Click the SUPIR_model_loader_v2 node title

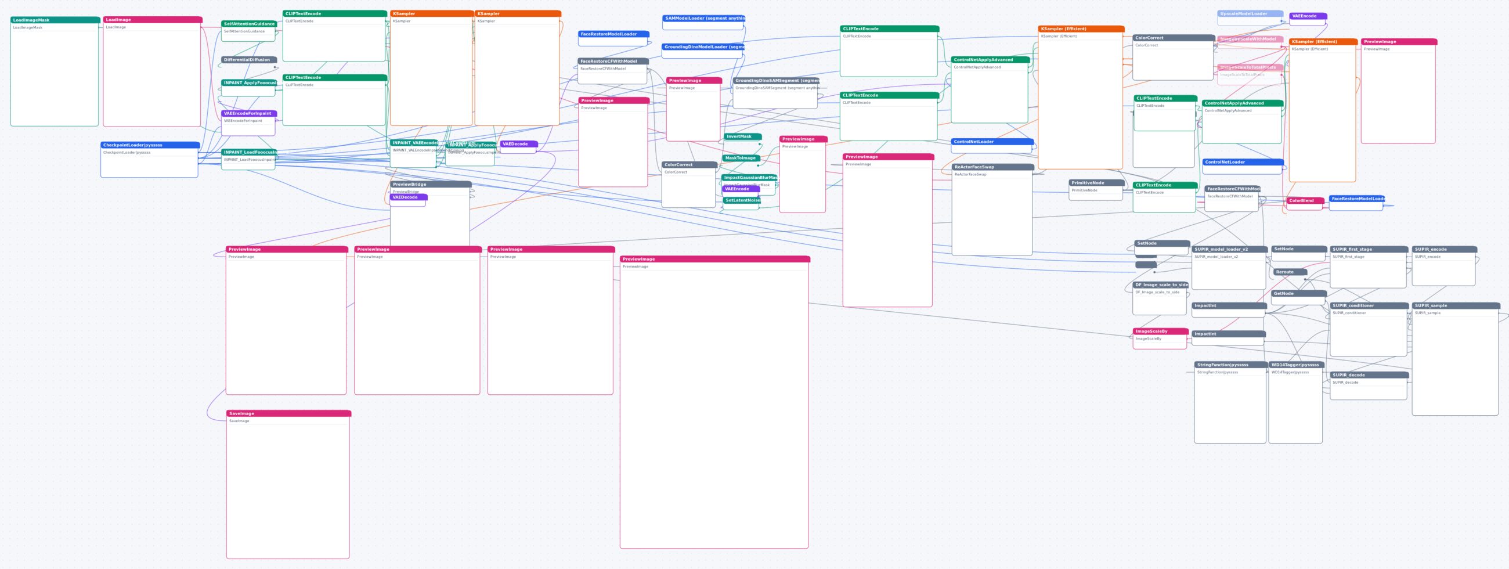point(1230,250)
